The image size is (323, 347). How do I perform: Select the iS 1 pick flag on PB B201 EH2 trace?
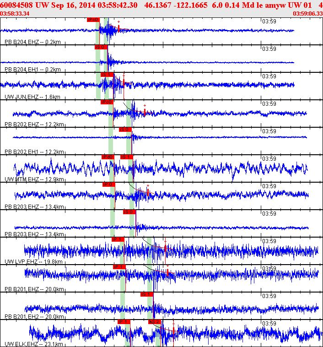click(147, 294)
